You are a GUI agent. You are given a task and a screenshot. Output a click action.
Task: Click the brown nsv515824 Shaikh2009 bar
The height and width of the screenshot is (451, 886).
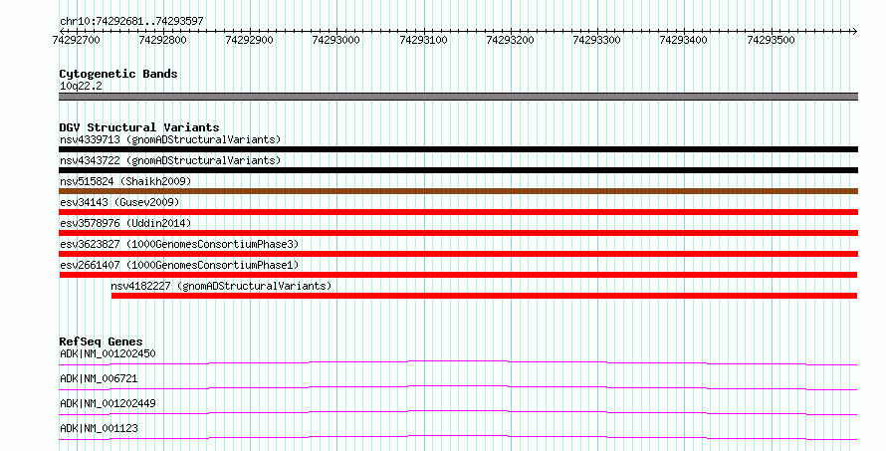(x=458, y=191)
